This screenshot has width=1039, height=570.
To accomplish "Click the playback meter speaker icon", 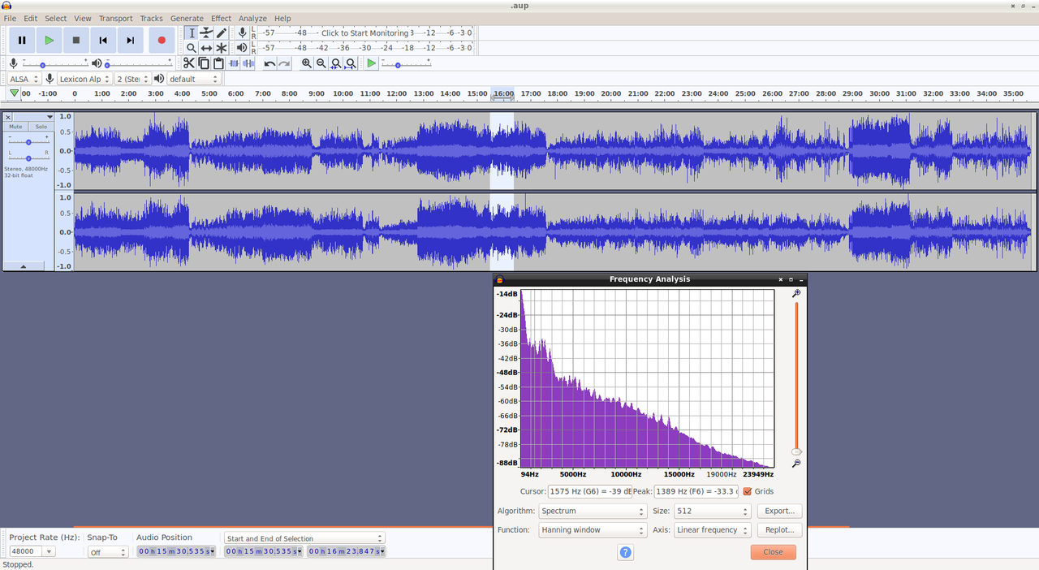I will pos(242,48).
